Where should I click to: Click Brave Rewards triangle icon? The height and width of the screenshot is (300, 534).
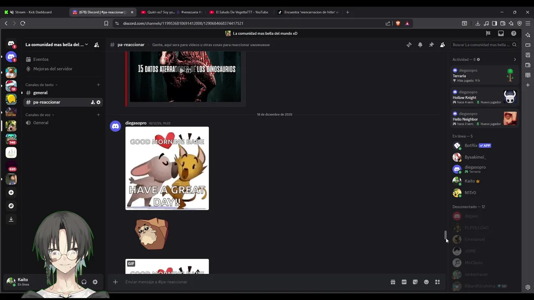click(407, 23)
